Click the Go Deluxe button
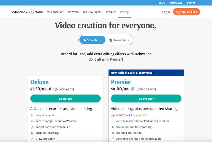Screen dimensions: 212x142 [x=65, y=98]
